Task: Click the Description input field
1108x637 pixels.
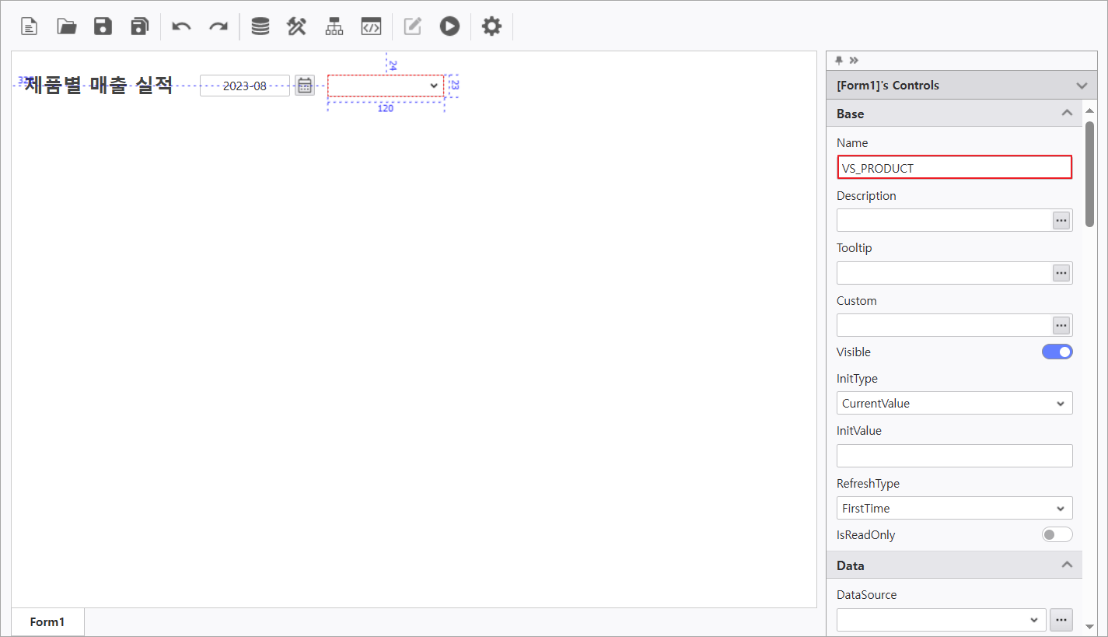Action: pos(945,220)
